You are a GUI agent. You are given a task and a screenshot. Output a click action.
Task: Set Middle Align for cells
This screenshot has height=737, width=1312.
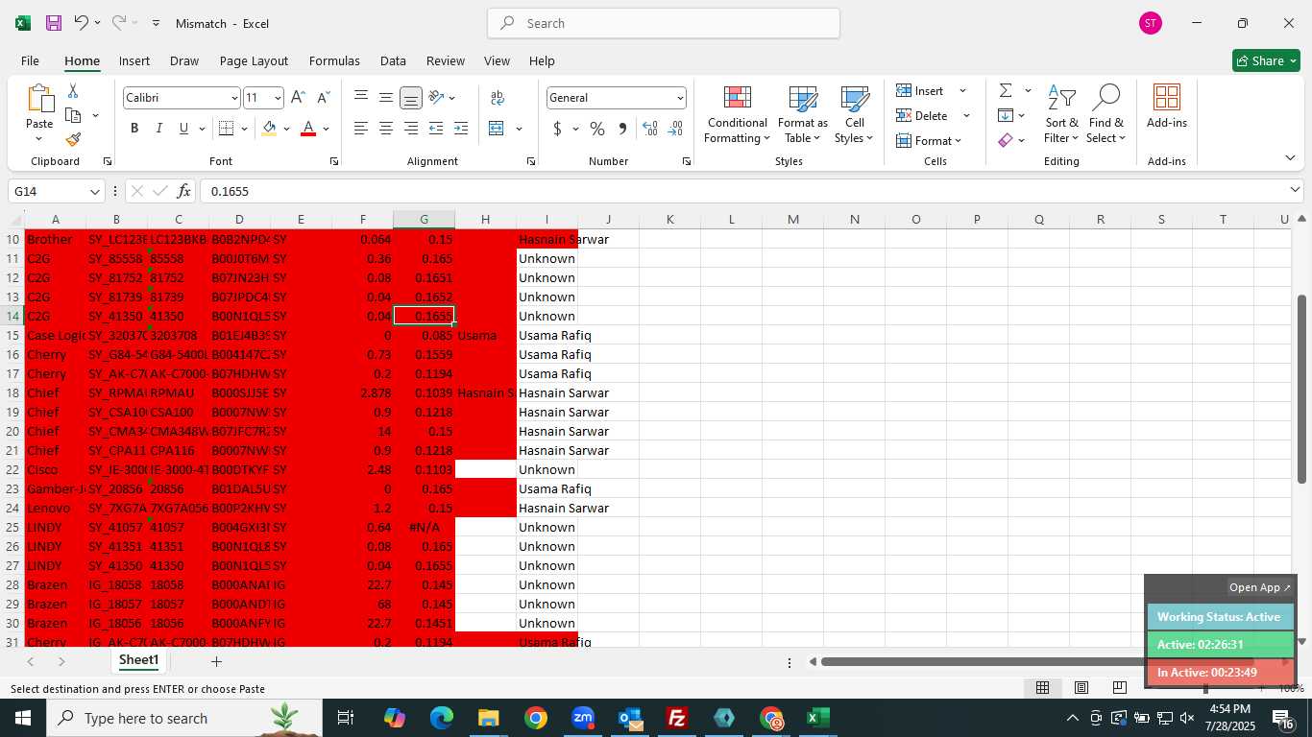tap(386, 97)
